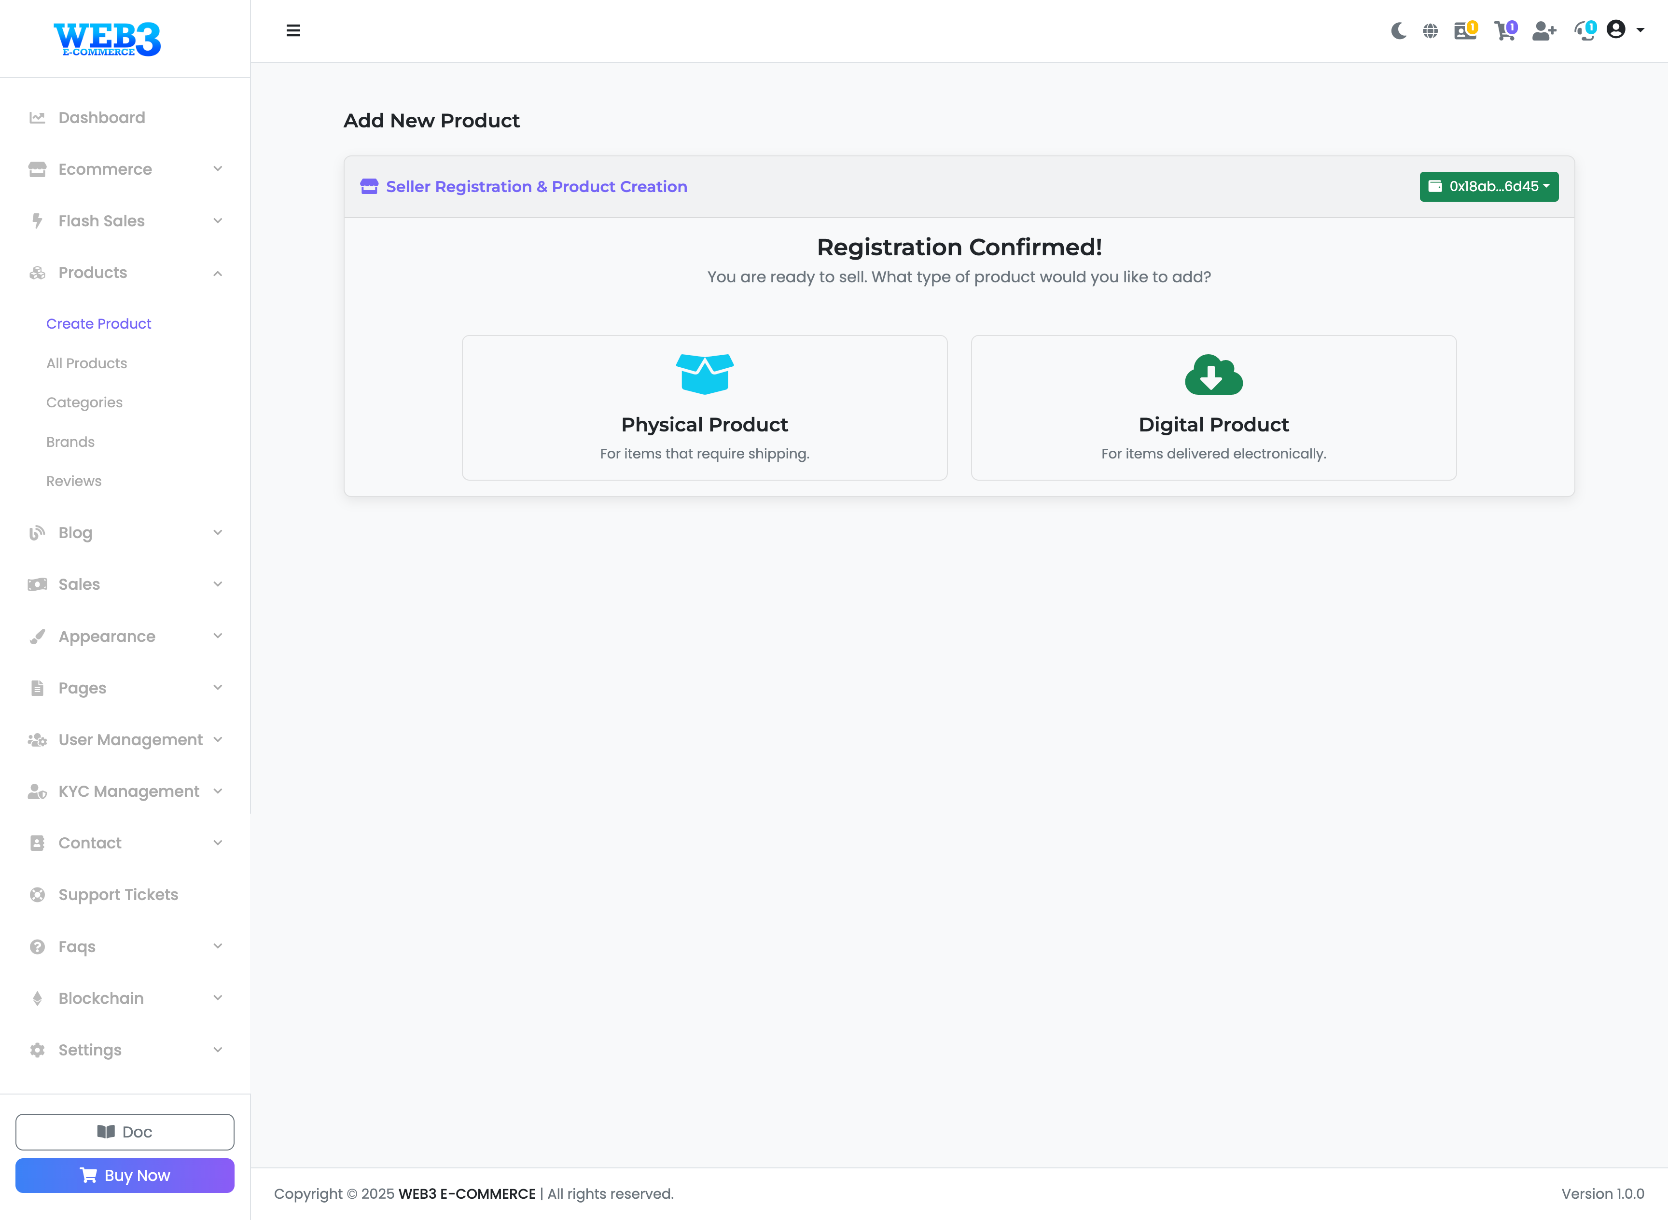Choose the Digital Product cloud icon
Viewport: 1668px width, 1220px height.
(x=1213, y=374)
